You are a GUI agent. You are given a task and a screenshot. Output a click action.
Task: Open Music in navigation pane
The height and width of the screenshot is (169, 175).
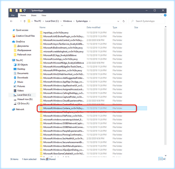pos(18,82)
